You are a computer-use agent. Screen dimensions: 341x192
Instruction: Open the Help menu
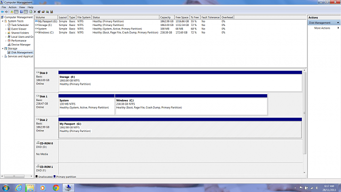click(x=30, y=7)
